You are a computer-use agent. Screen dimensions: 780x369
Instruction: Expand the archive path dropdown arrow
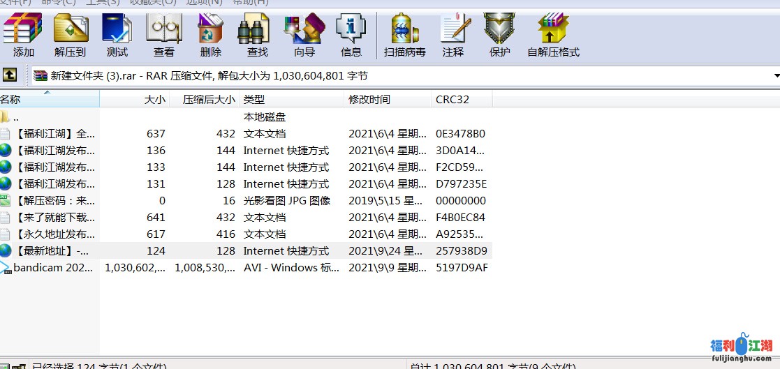776,75
